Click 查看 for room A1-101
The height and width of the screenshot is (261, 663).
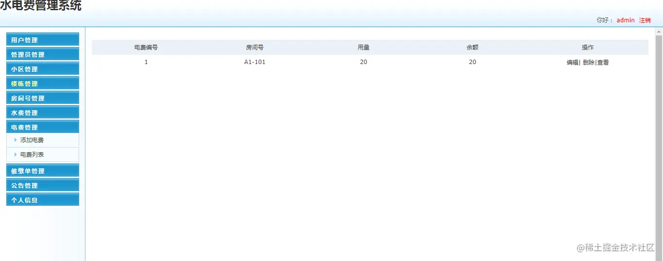[x=603, y=63]
